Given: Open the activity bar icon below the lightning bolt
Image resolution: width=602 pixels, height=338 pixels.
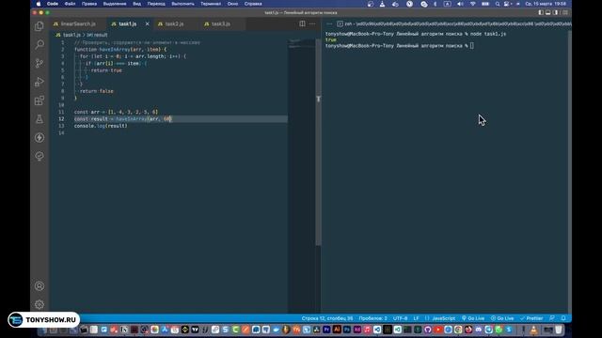Looking at the screenshot, I should (x=40, y=156).
